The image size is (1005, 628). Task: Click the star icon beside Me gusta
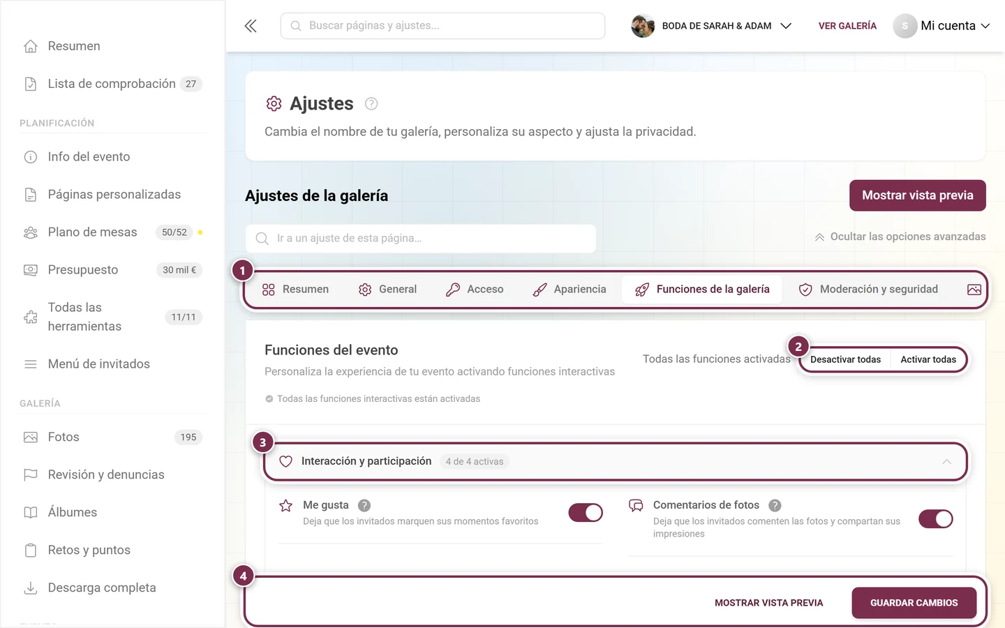286,505
